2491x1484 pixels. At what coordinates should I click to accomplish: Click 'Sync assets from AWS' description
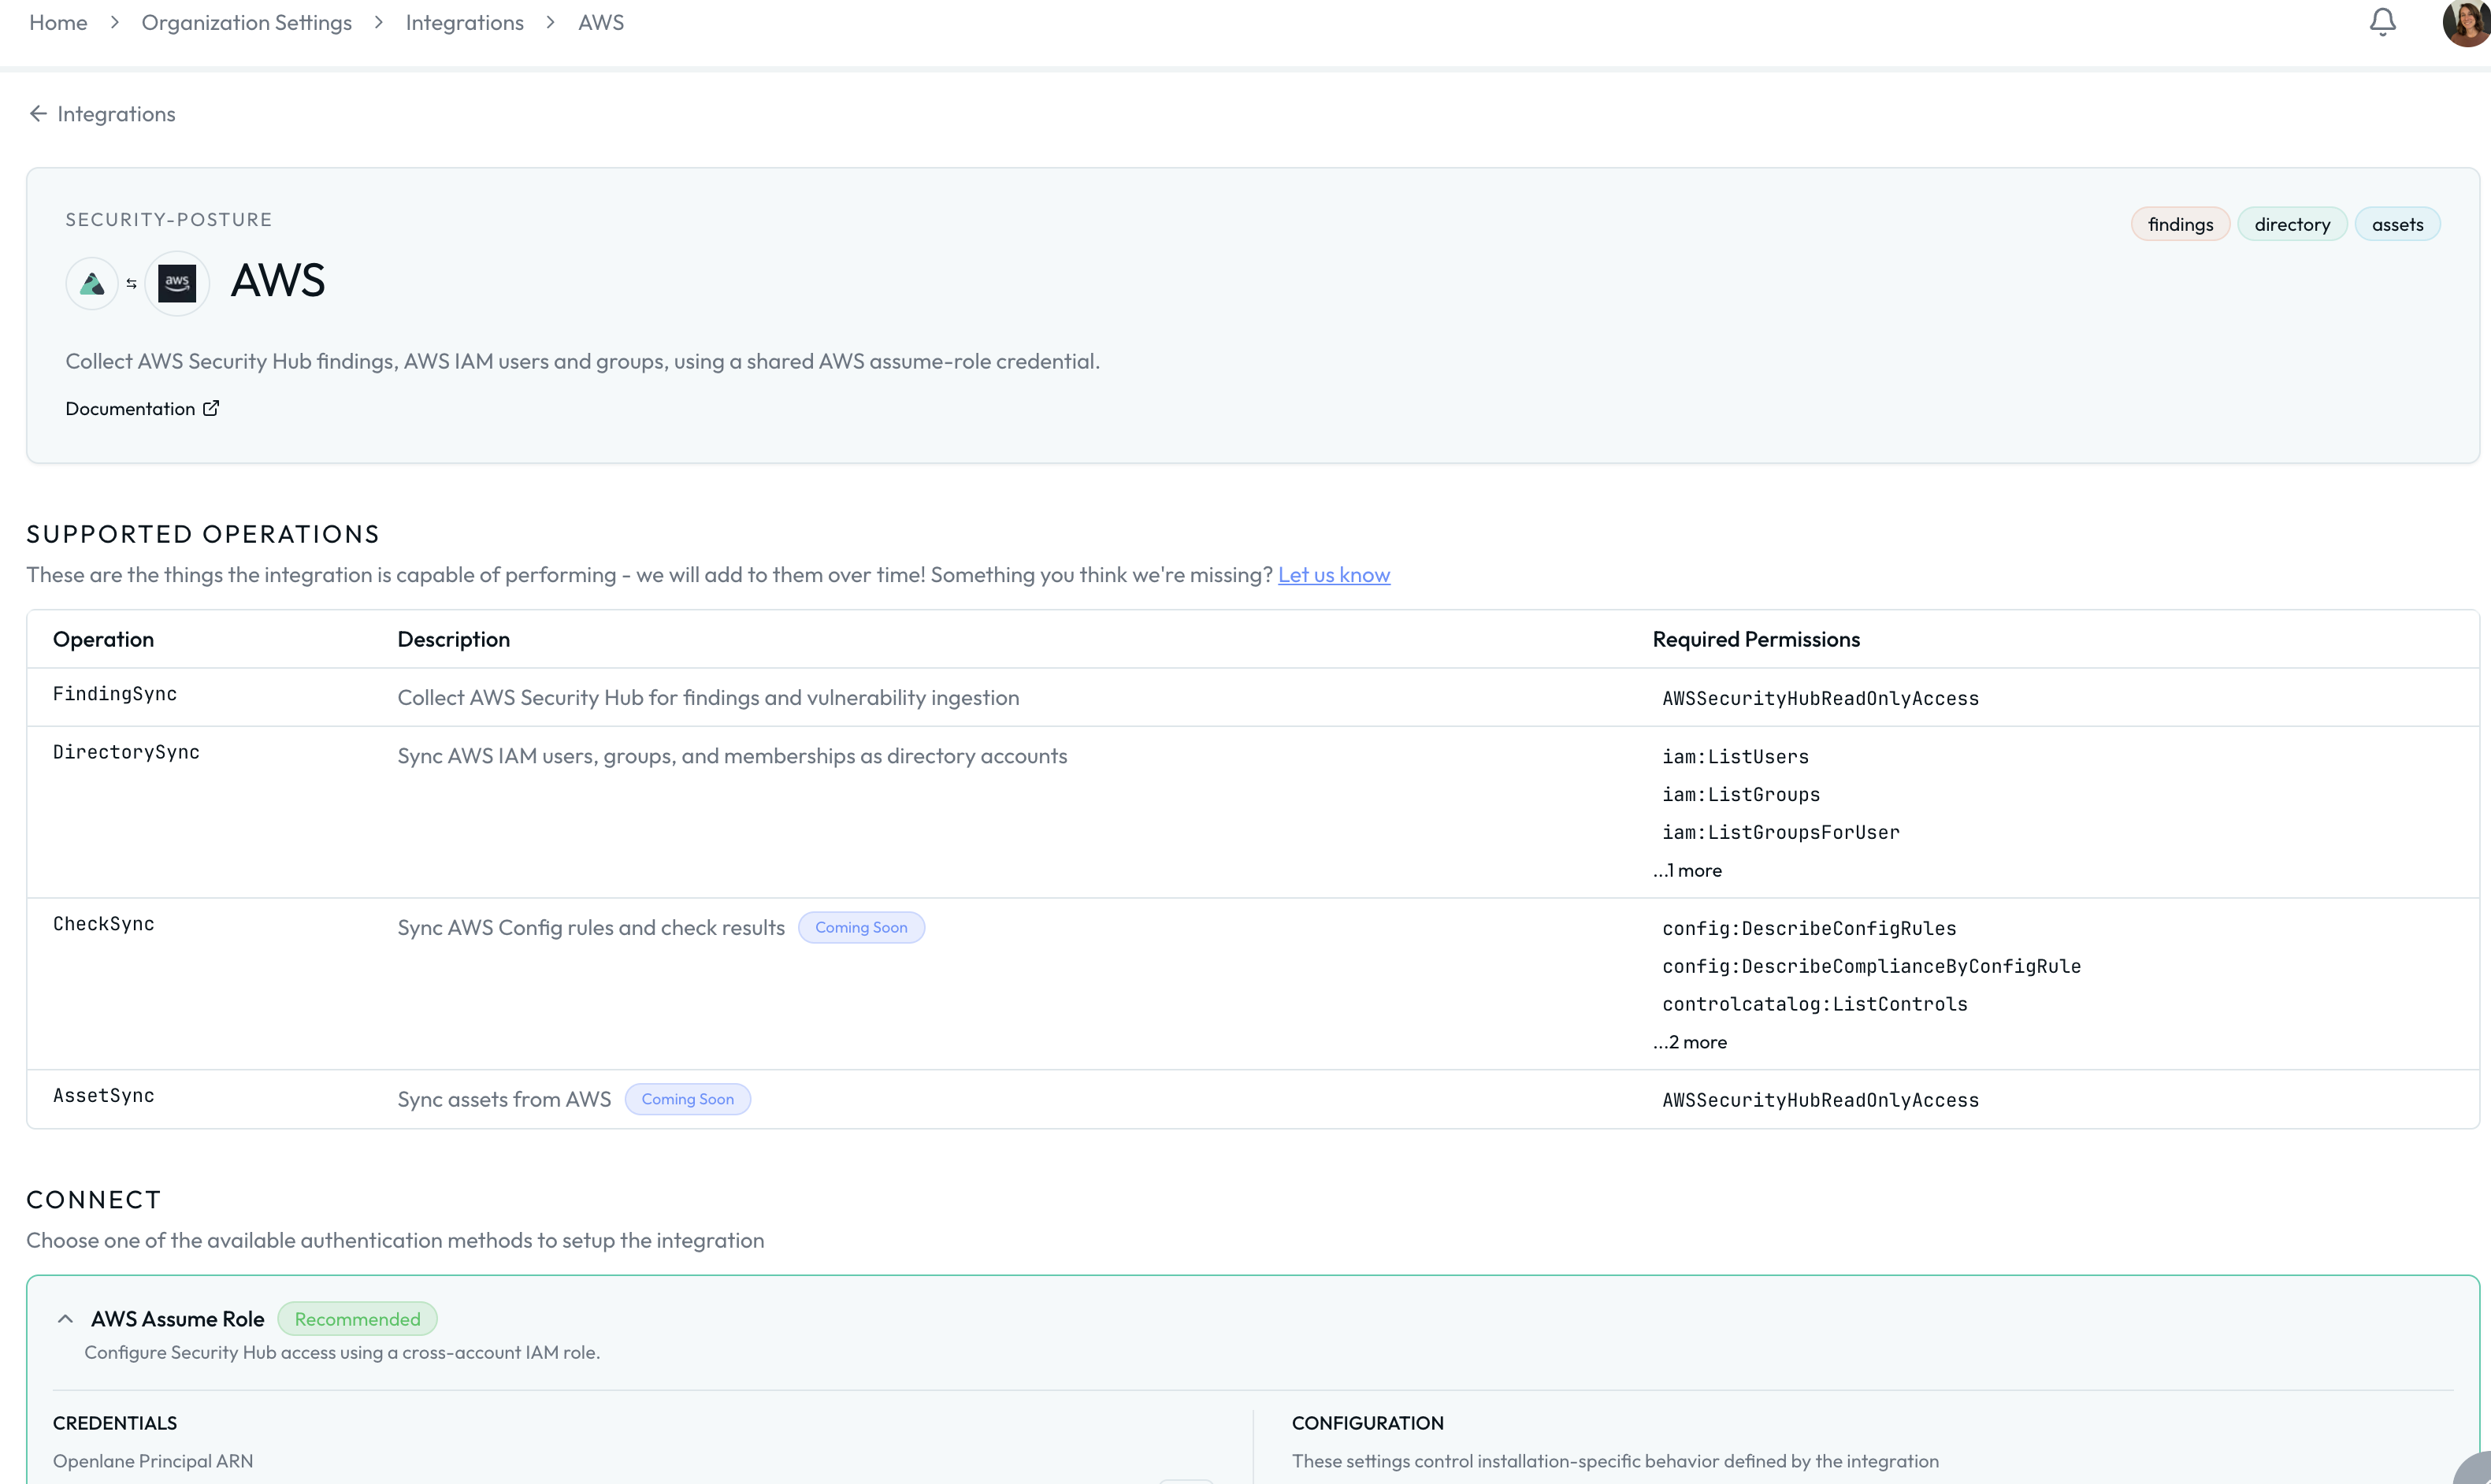(x=504, y=1099)
